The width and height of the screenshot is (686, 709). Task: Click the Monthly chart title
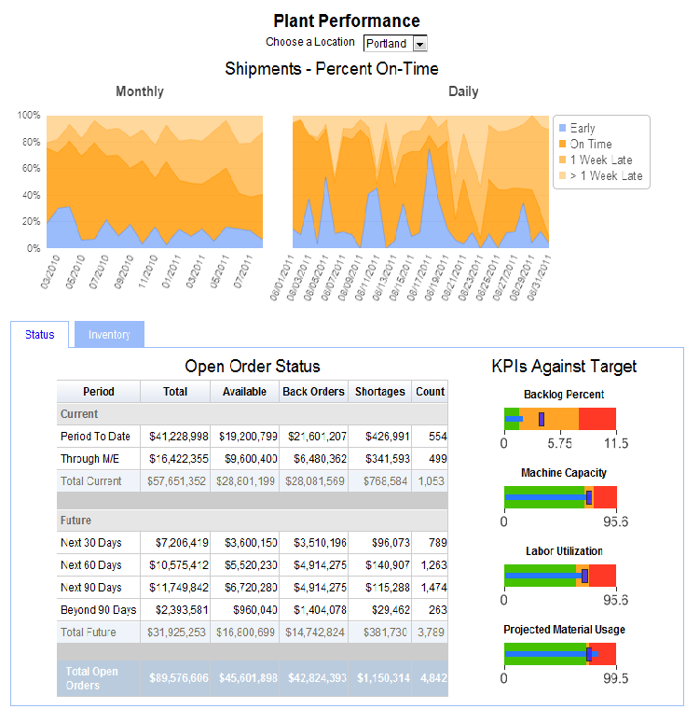pyautogui.click(x=140, y=91)
